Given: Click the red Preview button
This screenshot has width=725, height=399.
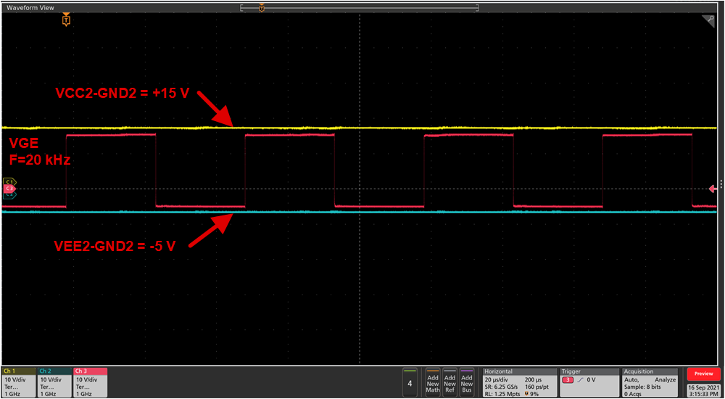Looking at the screenshot, I should click(x=703, y=374).
